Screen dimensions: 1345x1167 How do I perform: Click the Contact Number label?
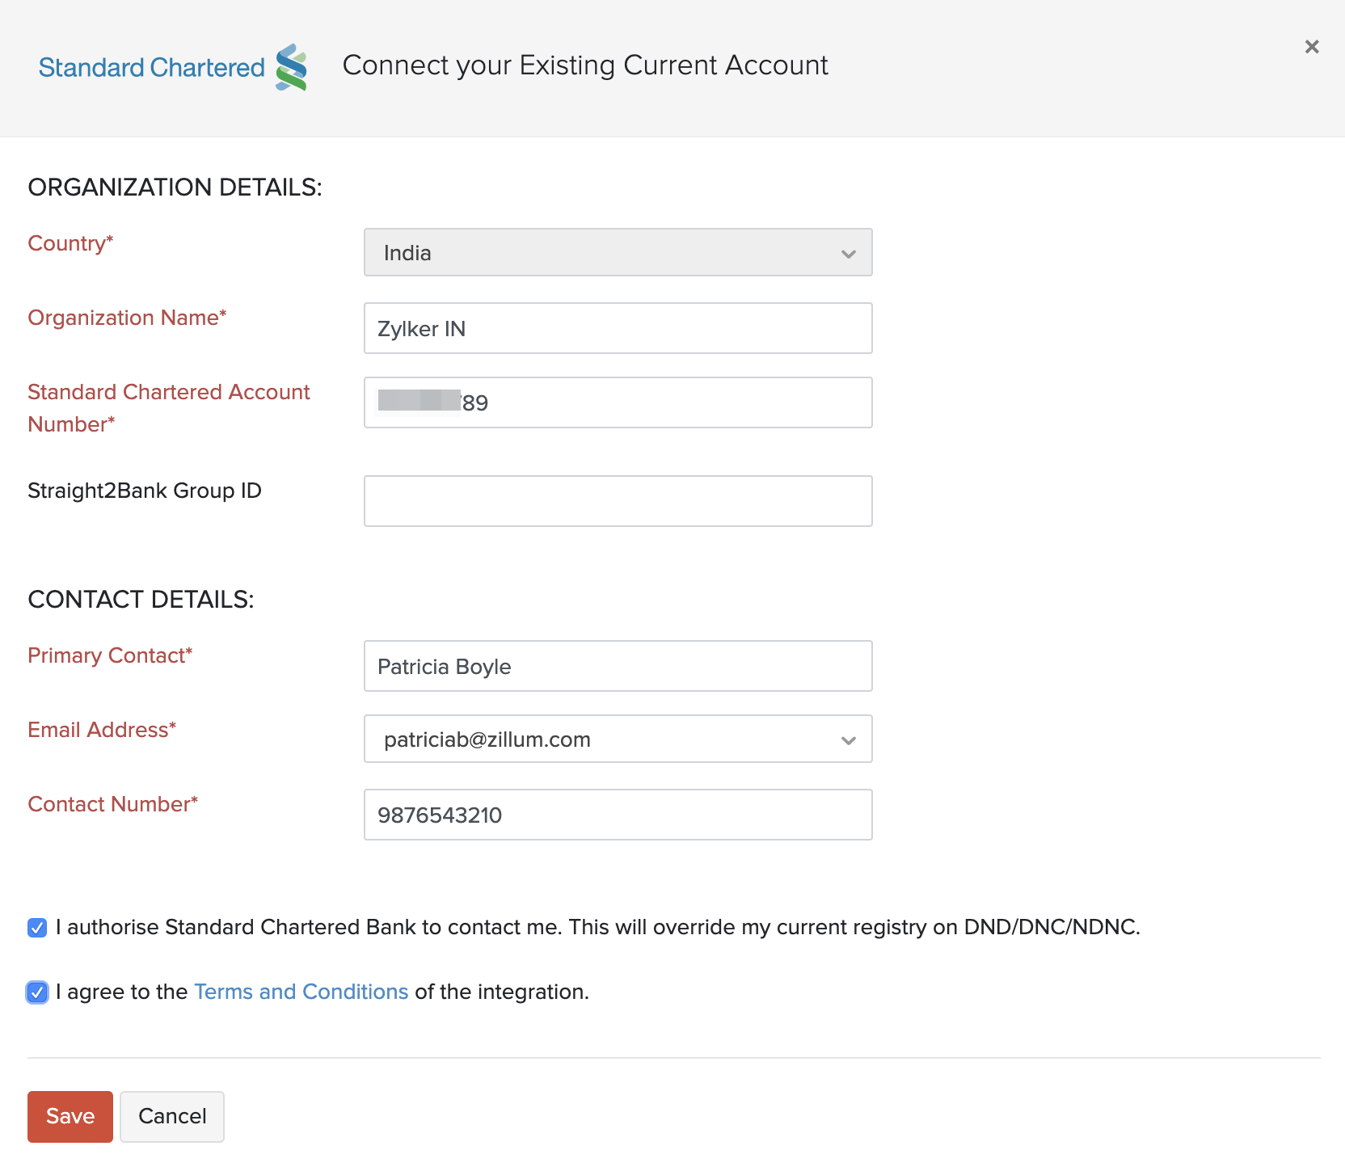pyautogui.click(x=112, y=804)
